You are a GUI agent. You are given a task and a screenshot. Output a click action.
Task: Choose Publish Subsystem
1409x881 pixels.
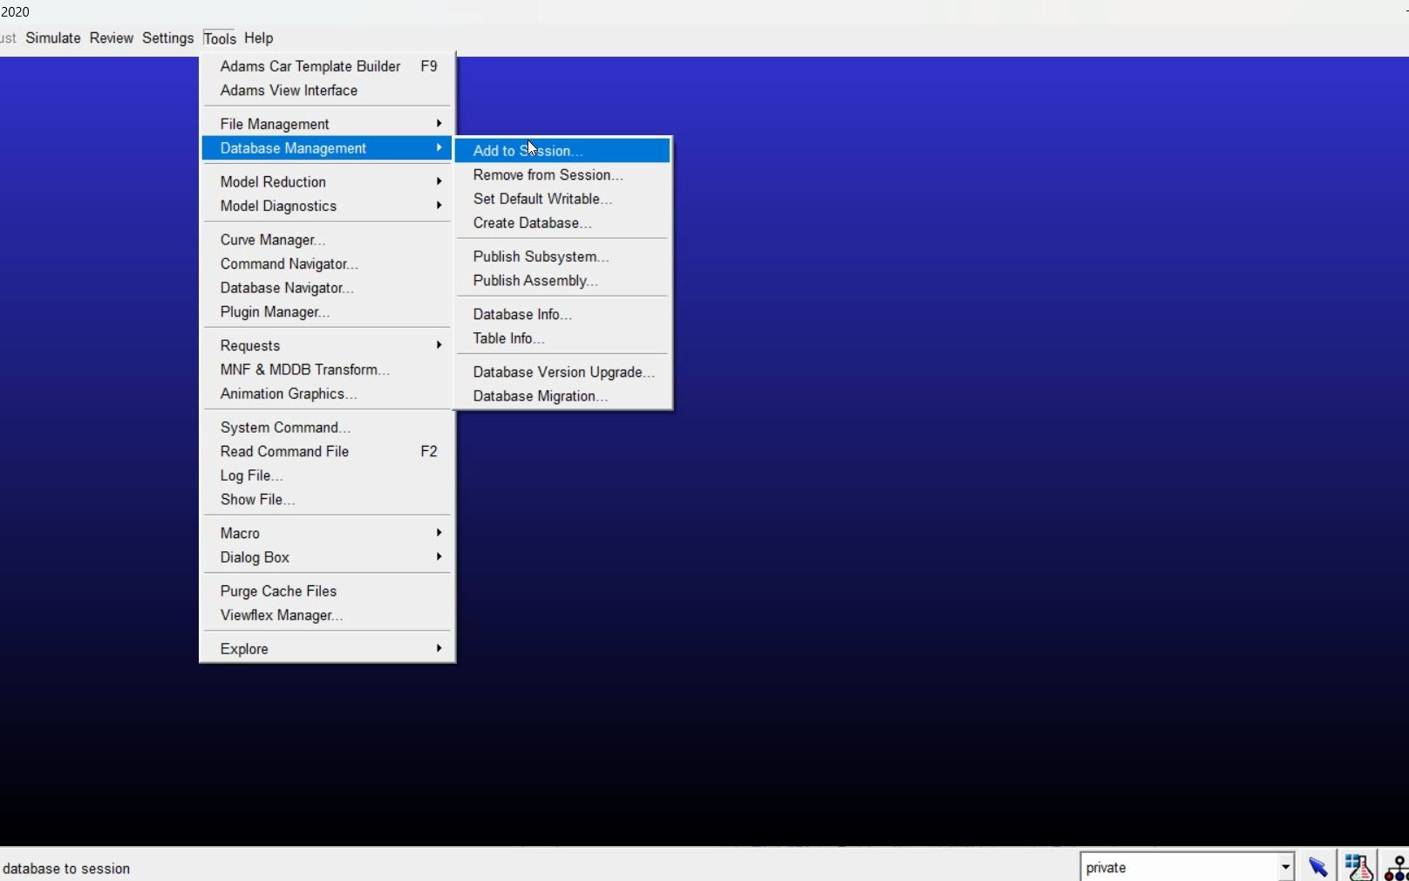click(x=562, y=256)
